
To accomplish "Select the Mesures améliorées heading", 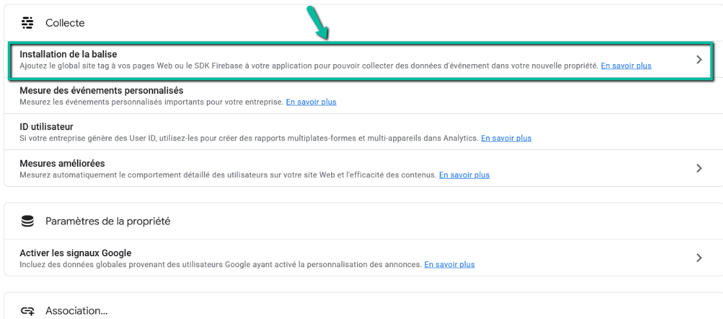I will [62, 164].
